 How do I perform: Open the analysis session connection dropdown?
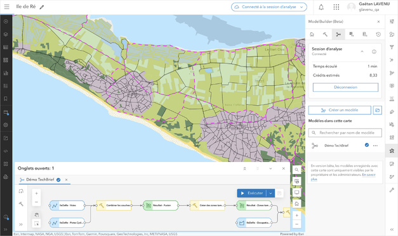tap(269, 7)
